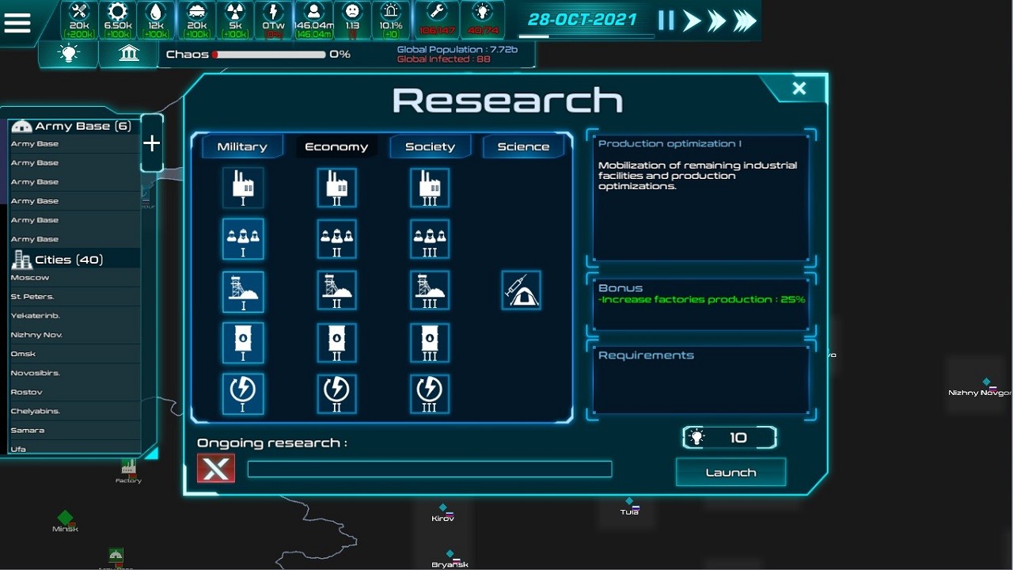Viewport: 1013px width, 570px height.
Task: Cancel ongoing research with the red X
Action: coord(214,469)
